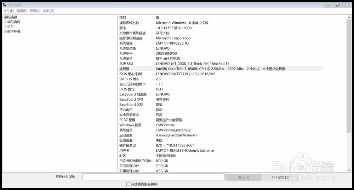Click the 查找(D) button
The width and height of the screenshot is (354, 190).
244,177
